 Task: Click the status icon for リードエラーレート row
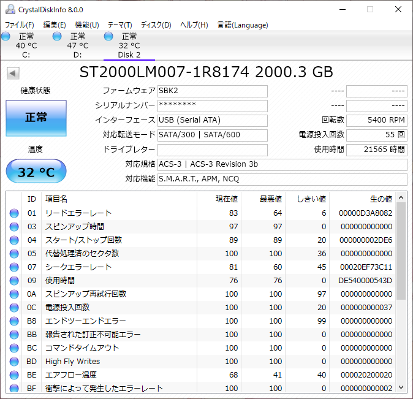point(14,213)
